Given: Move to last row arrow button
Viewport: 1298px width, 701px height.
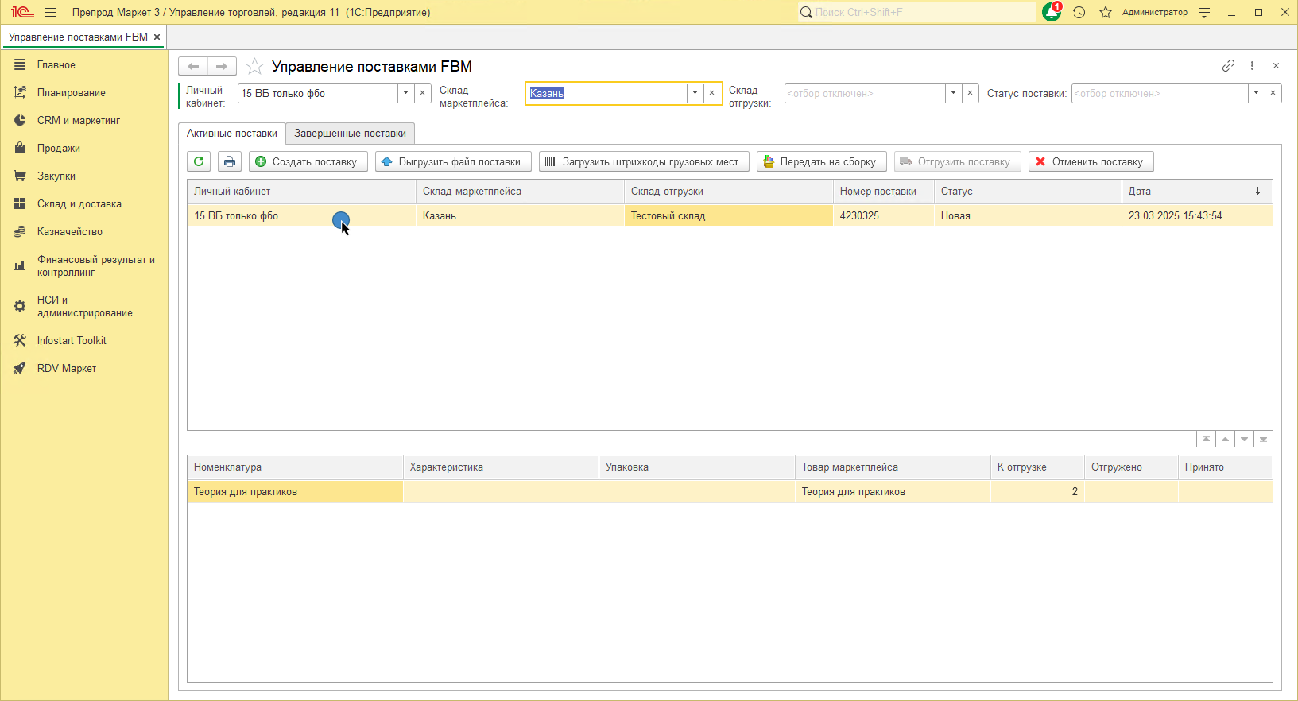Looking at the screenshot, I should [x=1263, y=439].
